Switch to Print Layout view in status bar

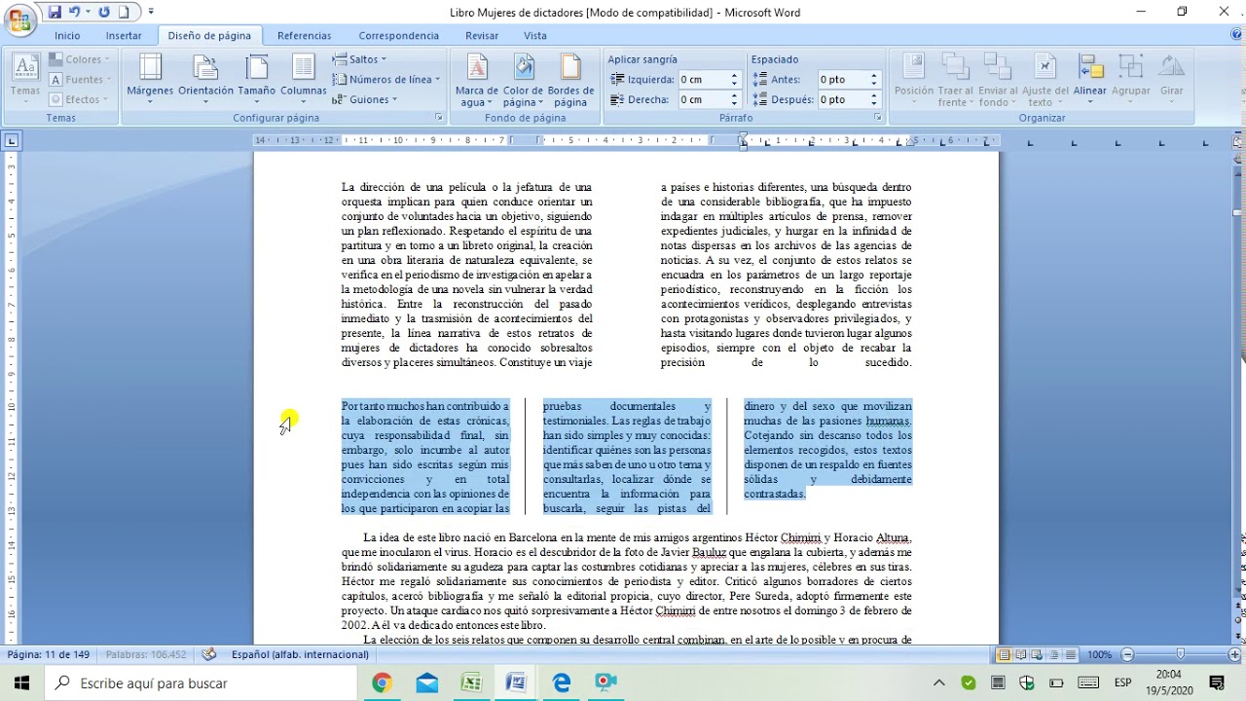(1005, 655)
